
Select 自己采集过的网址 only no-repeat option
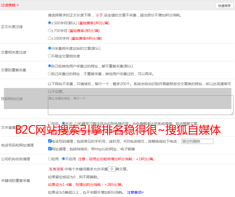pyautogui.click(x=50, y=74)
